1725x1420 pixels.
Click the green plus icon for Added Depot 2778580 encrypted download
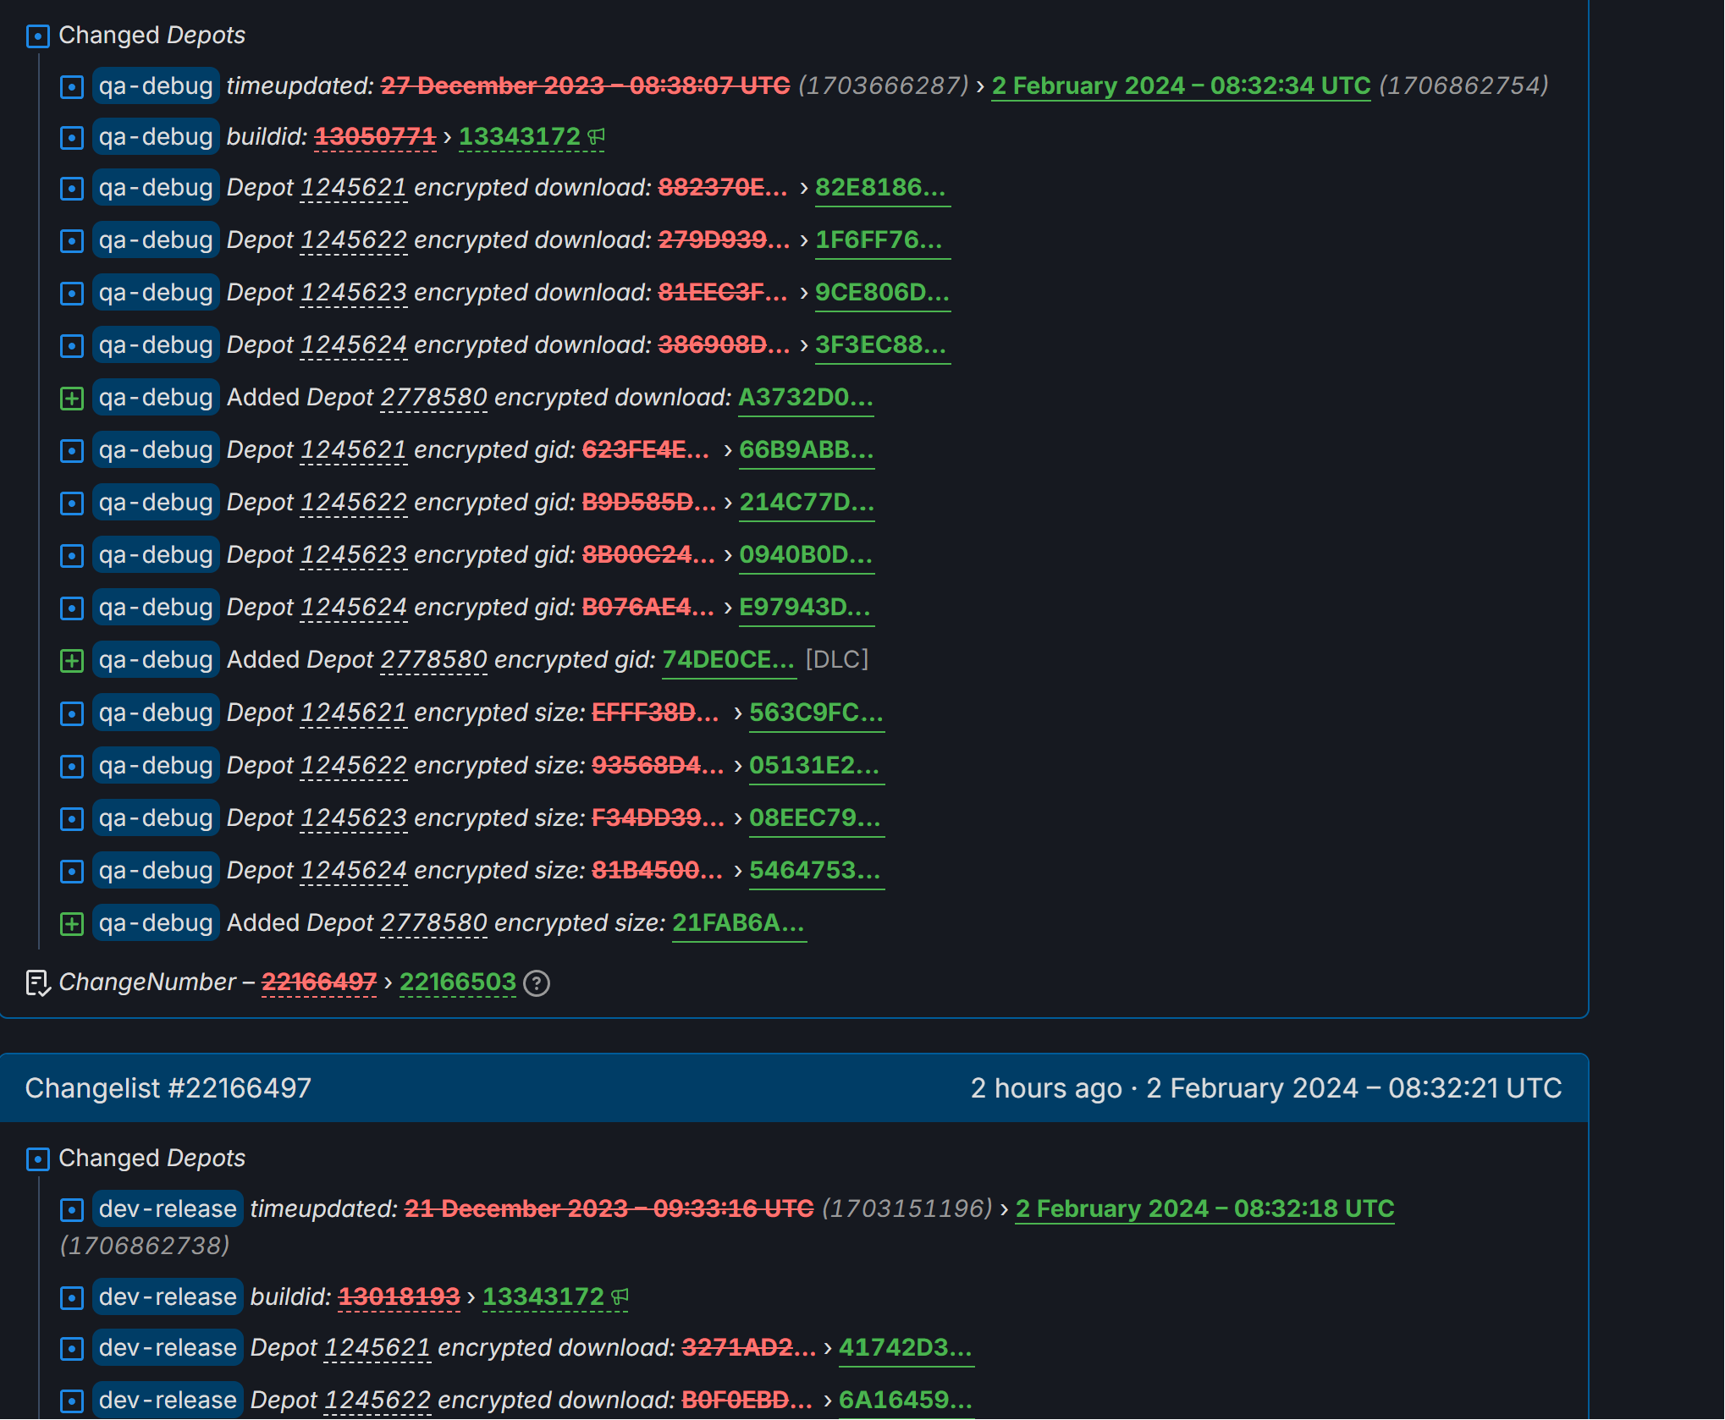point(72,398)
